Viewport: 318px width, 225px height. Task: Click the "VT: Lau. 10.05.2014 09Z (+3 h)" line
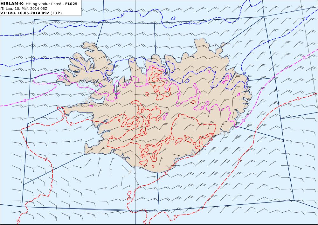pyautogui.click(x=31, y=13)
